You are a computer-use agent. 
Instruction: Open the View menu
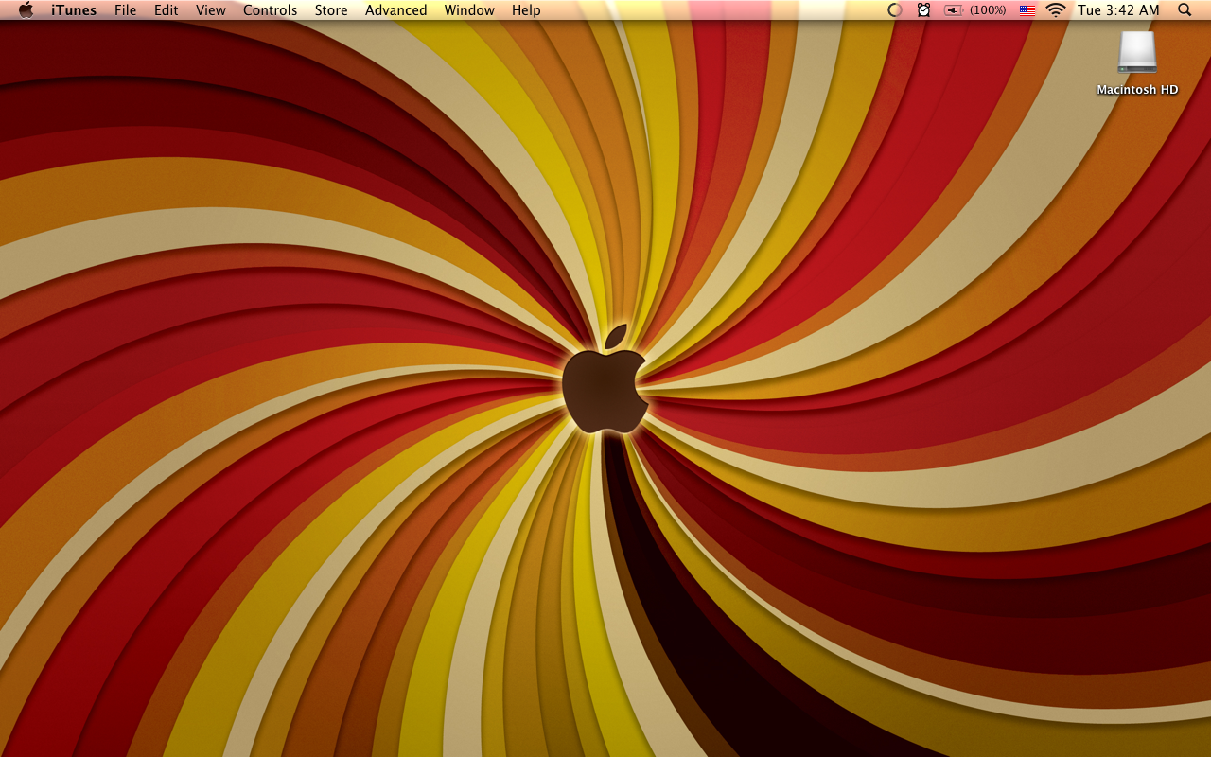point(211,10)
